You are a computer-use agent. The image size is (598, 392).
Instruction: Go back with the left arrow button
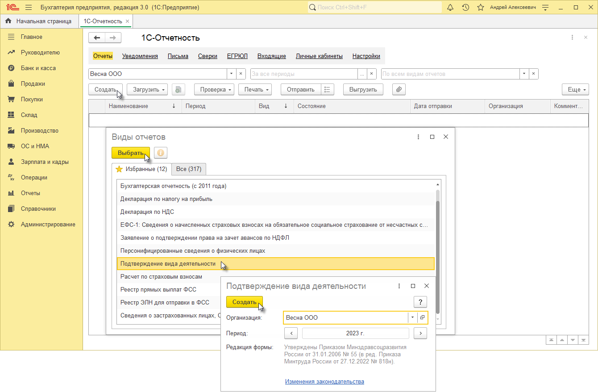(97, 38)
